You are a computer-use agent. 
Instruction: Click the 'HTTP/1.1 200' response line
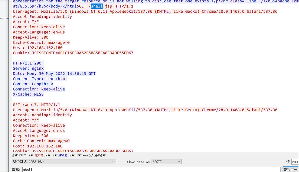(27, 63)
